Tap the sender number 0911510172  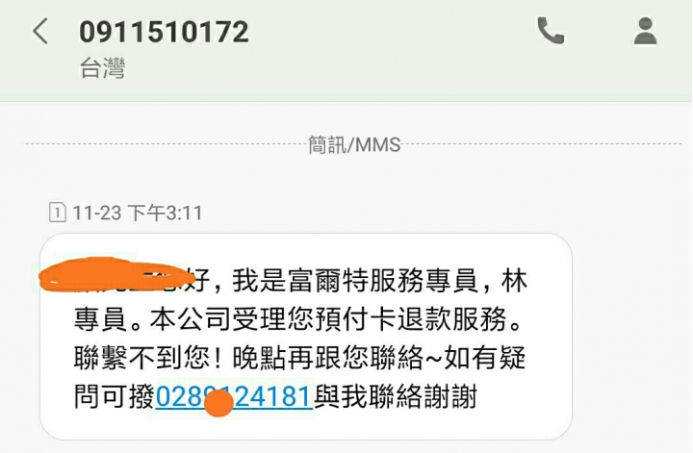(x=164, y=32)
